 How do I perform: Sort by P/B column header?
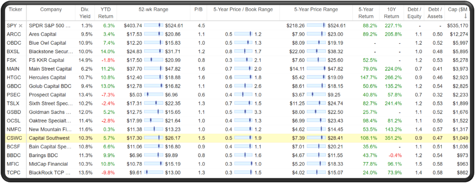click(x=199, y=9)
